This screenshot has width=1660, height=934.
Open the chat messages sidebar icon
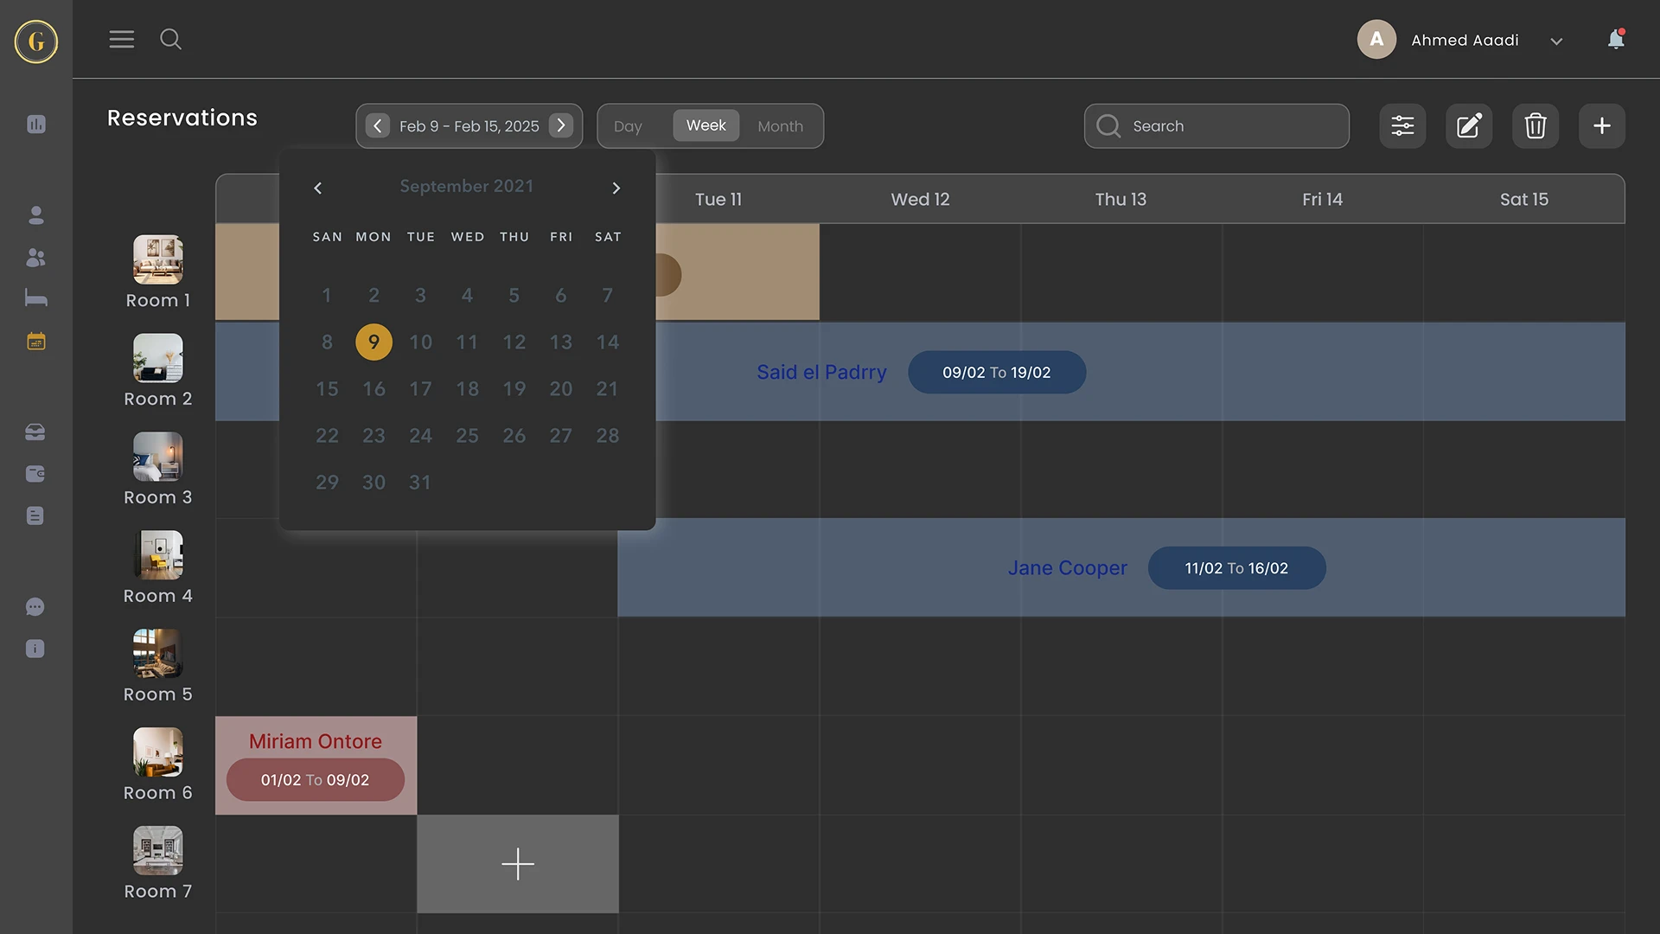[x=35, y=607]
